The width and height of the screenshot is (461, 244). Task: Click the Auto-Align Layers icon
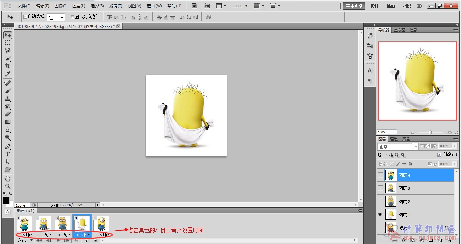click(x=208, y=17)
